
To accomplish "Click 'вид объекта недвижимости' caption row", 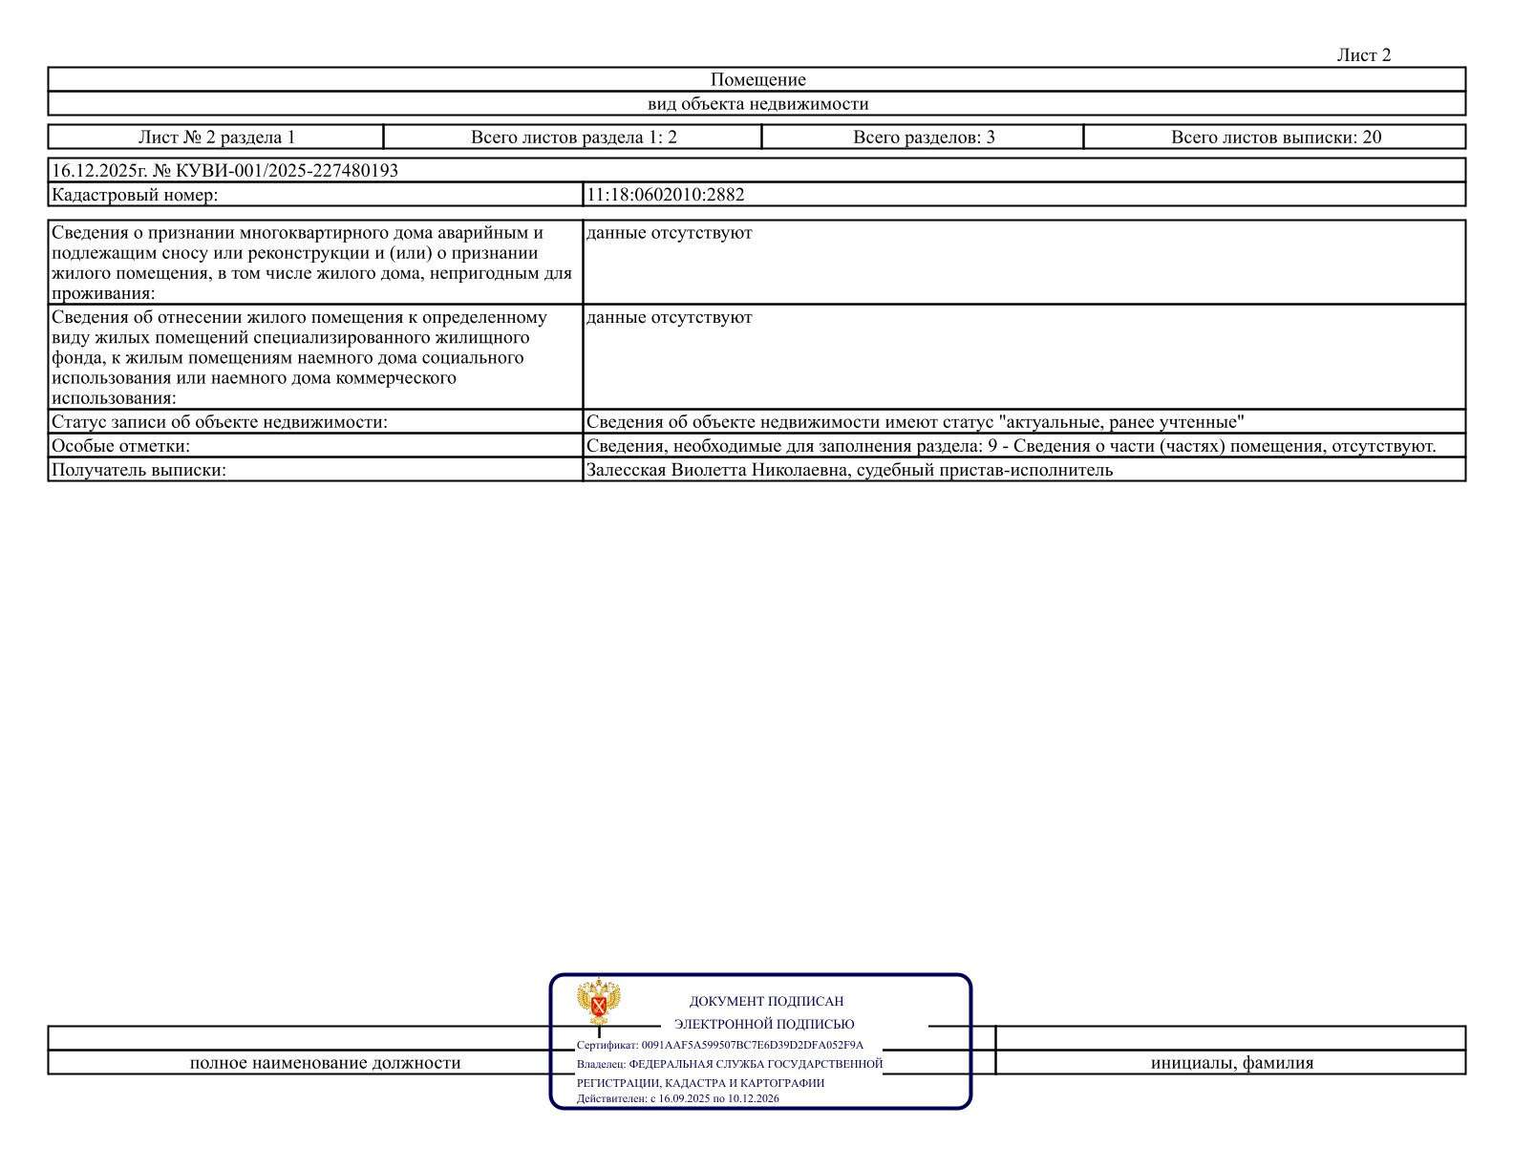I will (x=757, y=104).
